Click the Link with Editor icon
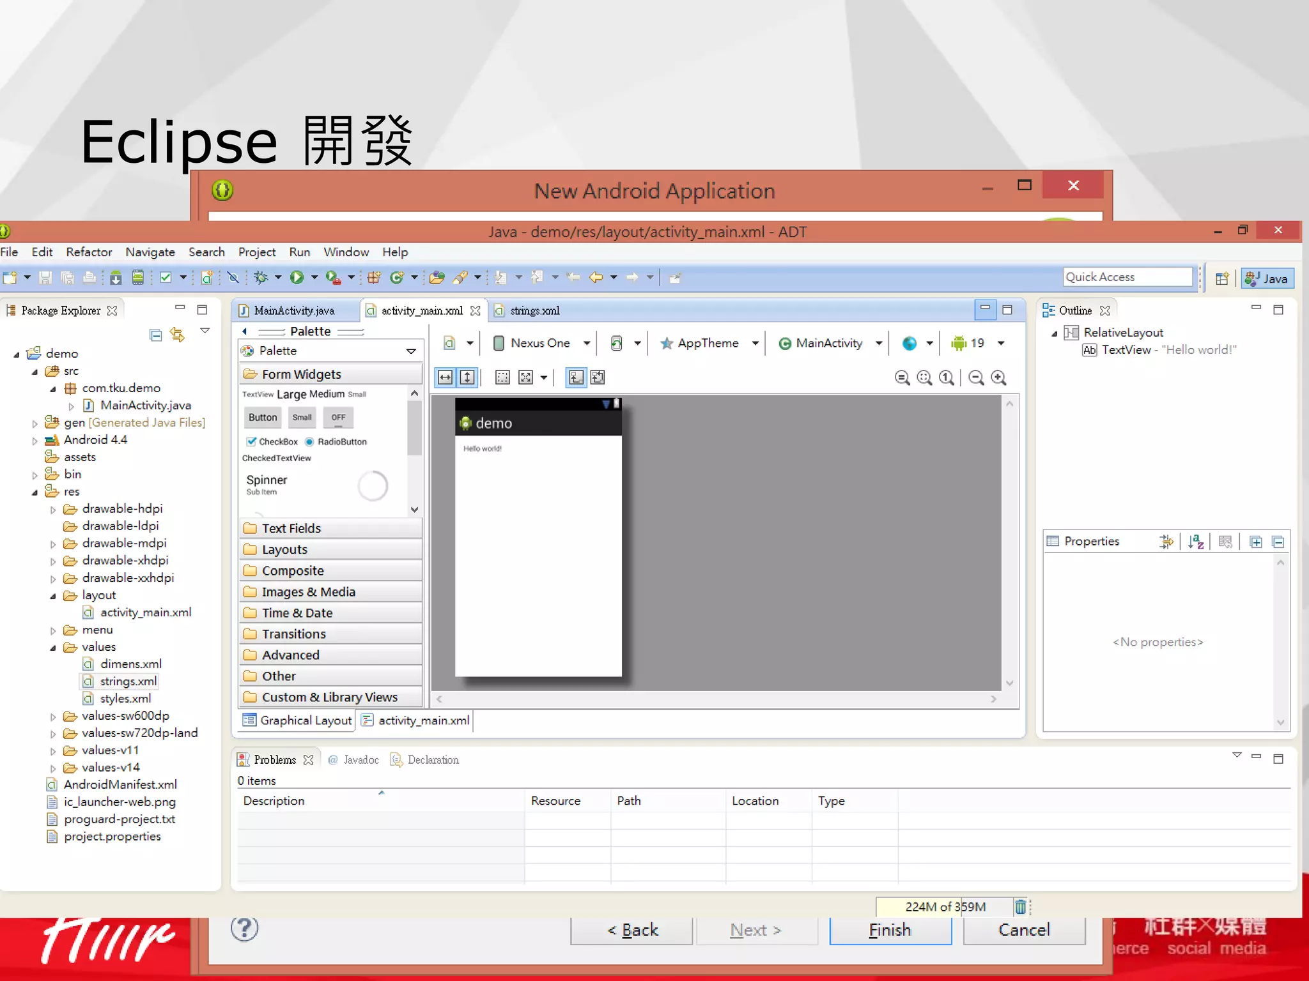 [177, 335]
